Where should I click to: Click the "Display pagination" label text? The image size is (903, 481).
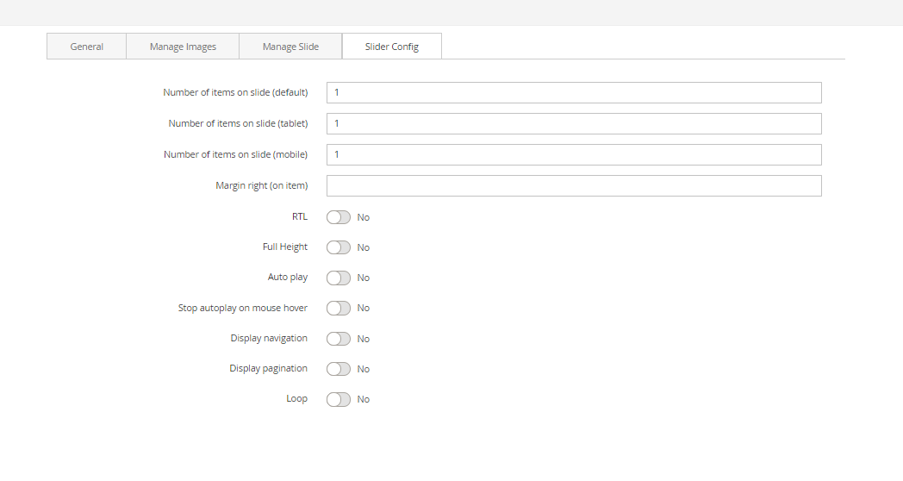(268, 368)
